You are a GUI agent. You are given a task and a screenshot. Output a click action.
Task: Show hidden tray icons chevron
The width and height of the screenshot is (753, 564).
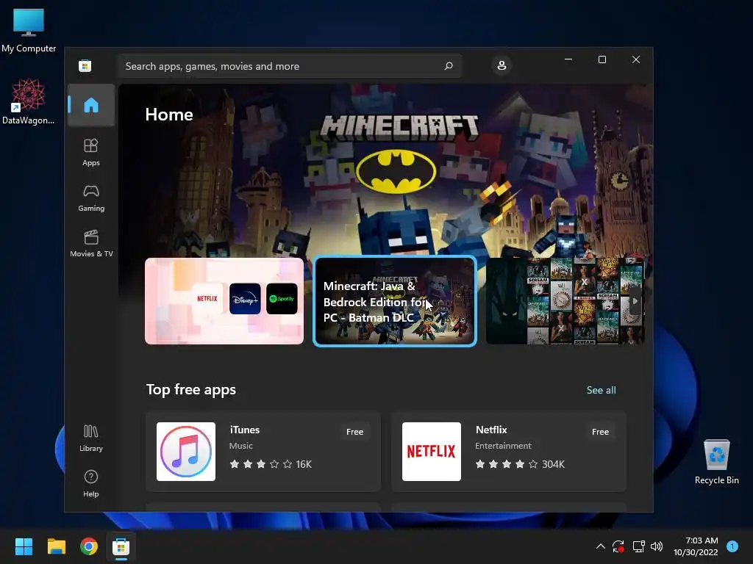[x=600, y=546]
